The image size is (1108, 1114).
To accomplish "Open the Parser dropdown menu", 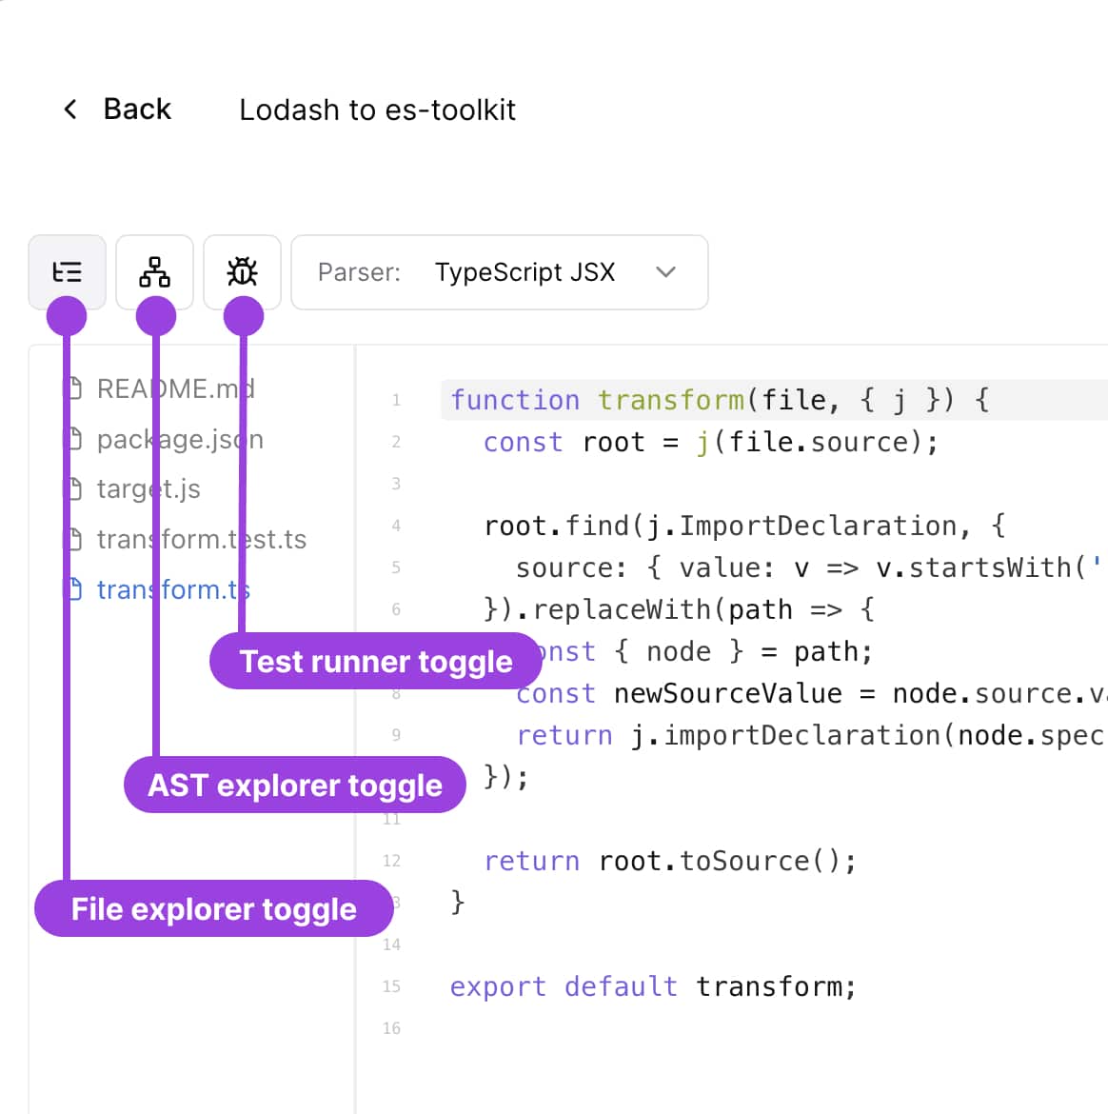I will pos(499,272).
